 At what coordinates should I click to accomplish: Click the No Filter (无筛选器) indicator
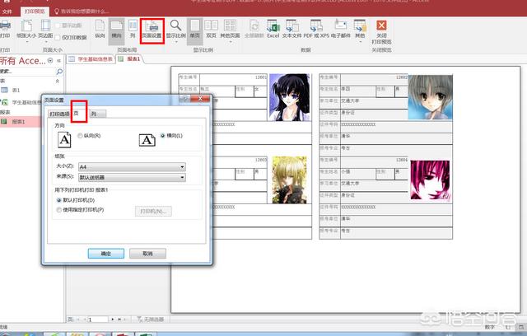tap(150, 320)
